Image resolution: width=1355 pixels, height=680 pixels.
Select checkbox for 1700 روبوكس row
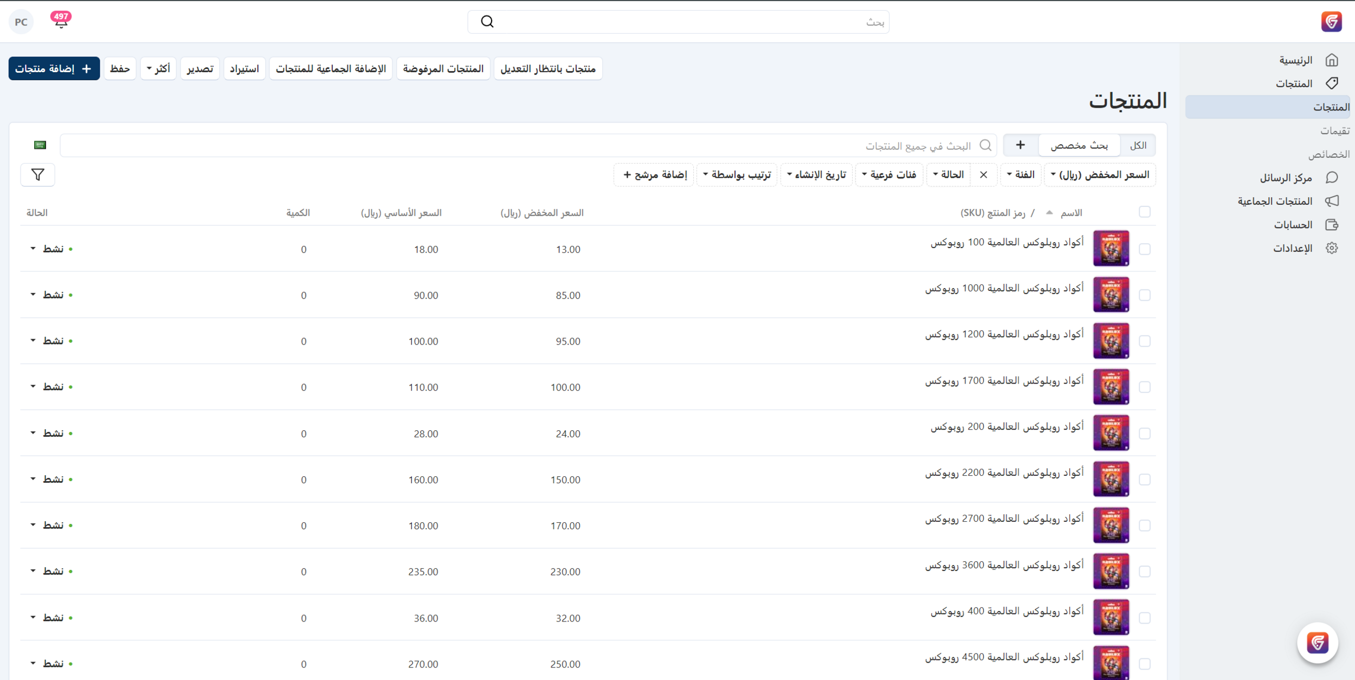click(1144, 387)
